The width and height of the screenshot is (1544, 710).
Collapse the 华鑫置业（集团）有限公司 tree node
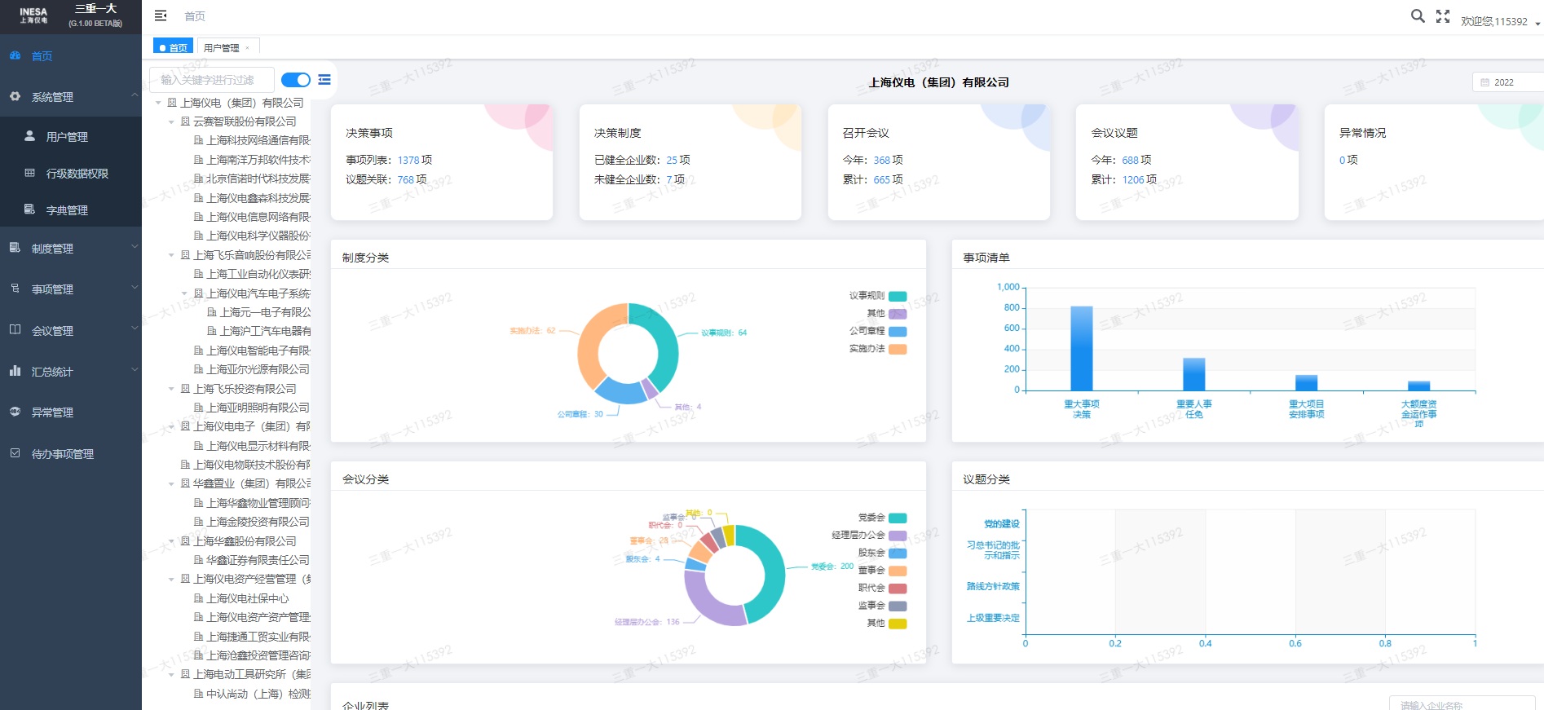coord(171,483)
